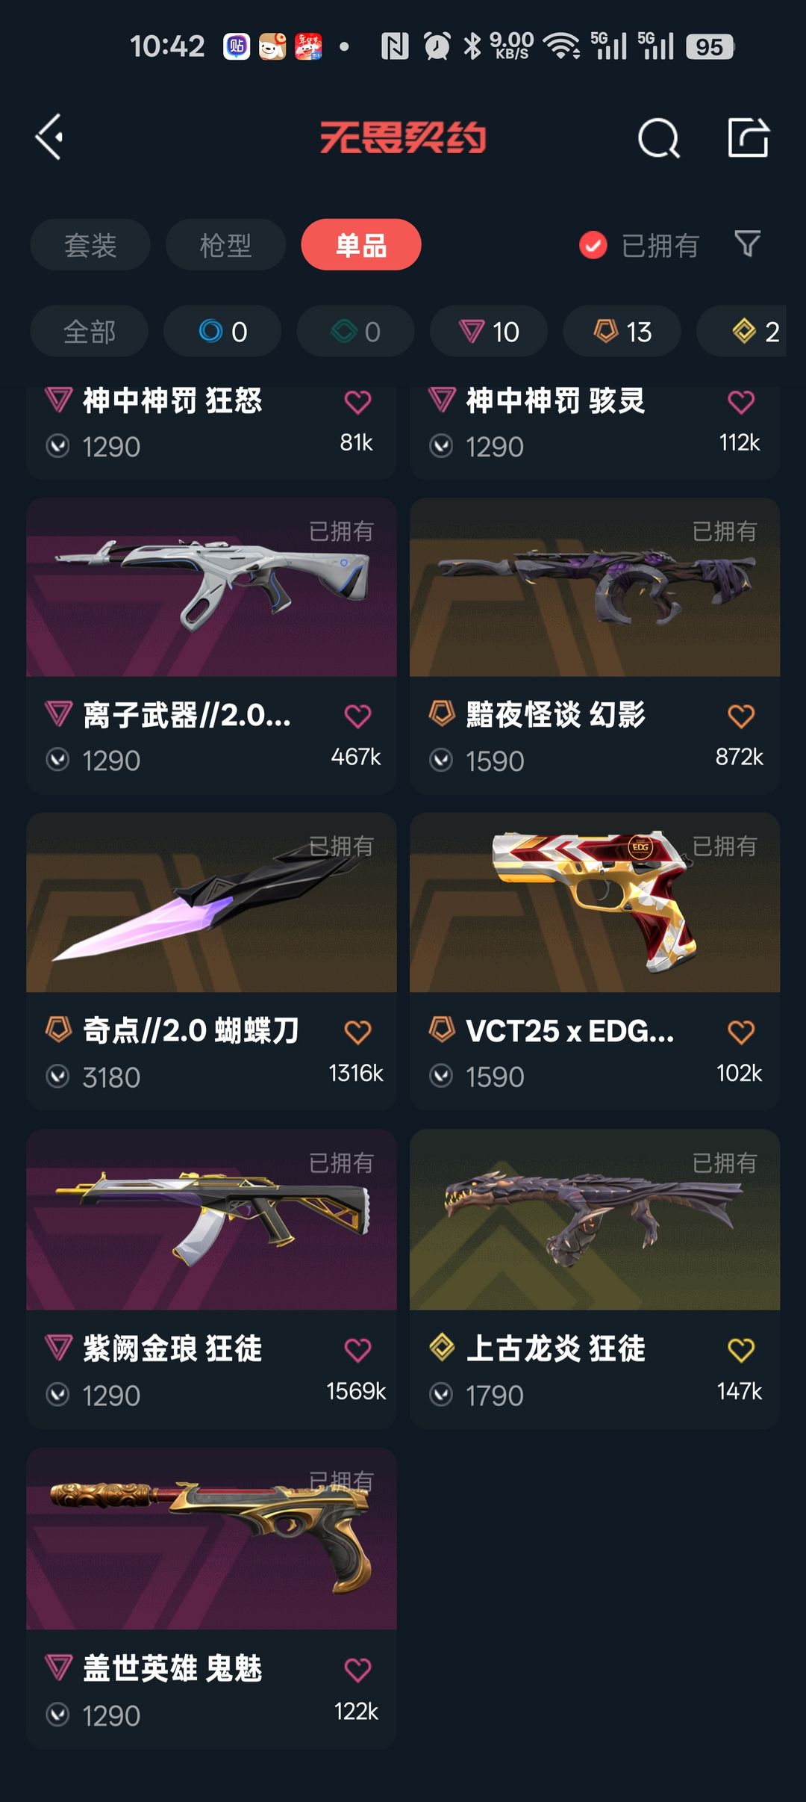Screen dimensions: 806x1802
Task: Select the 单品 tab
Action: 361,244
